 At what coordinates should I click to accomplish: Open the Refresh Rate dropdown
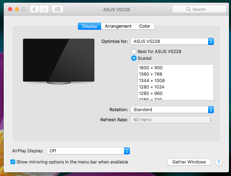click(x=172, y=120)
